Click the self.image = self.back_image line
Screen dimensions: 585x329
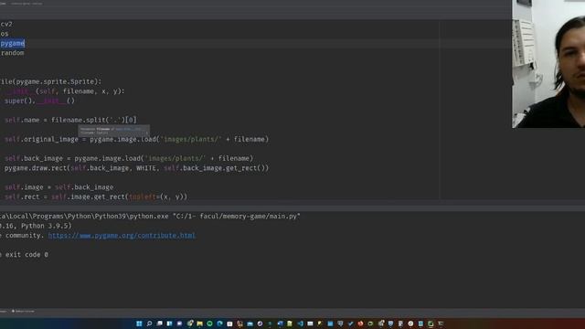click(x=58, y=187)
